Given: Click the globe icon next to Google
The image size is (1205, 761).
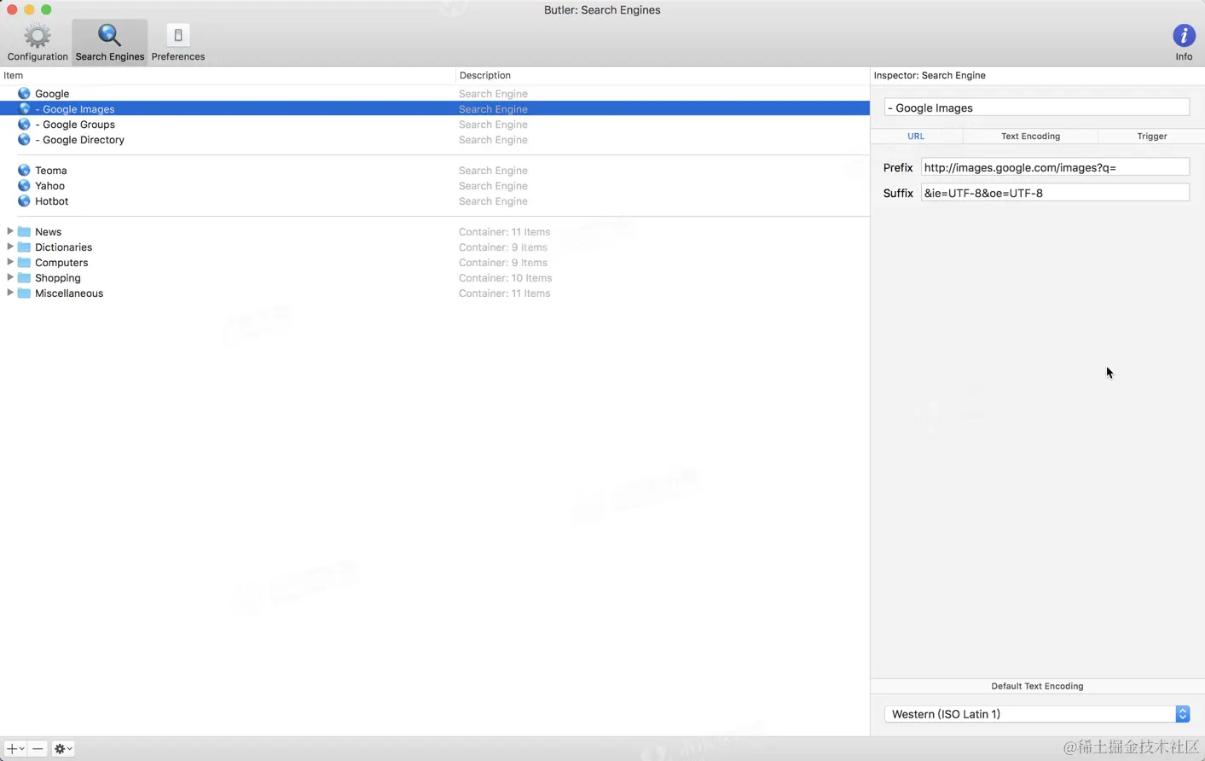Looking at the screenshot, I should click(24, 94).
